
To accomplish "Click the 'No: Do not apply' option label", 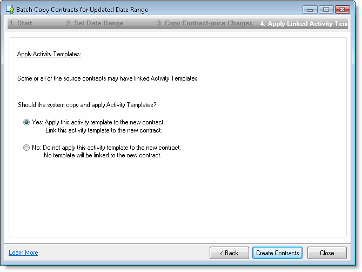I will [x=106, y=148].
